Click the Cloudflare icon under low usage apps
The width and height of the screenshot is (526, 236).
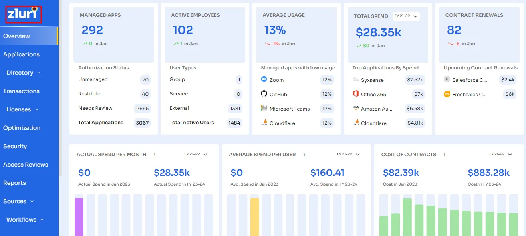point(264,123)
